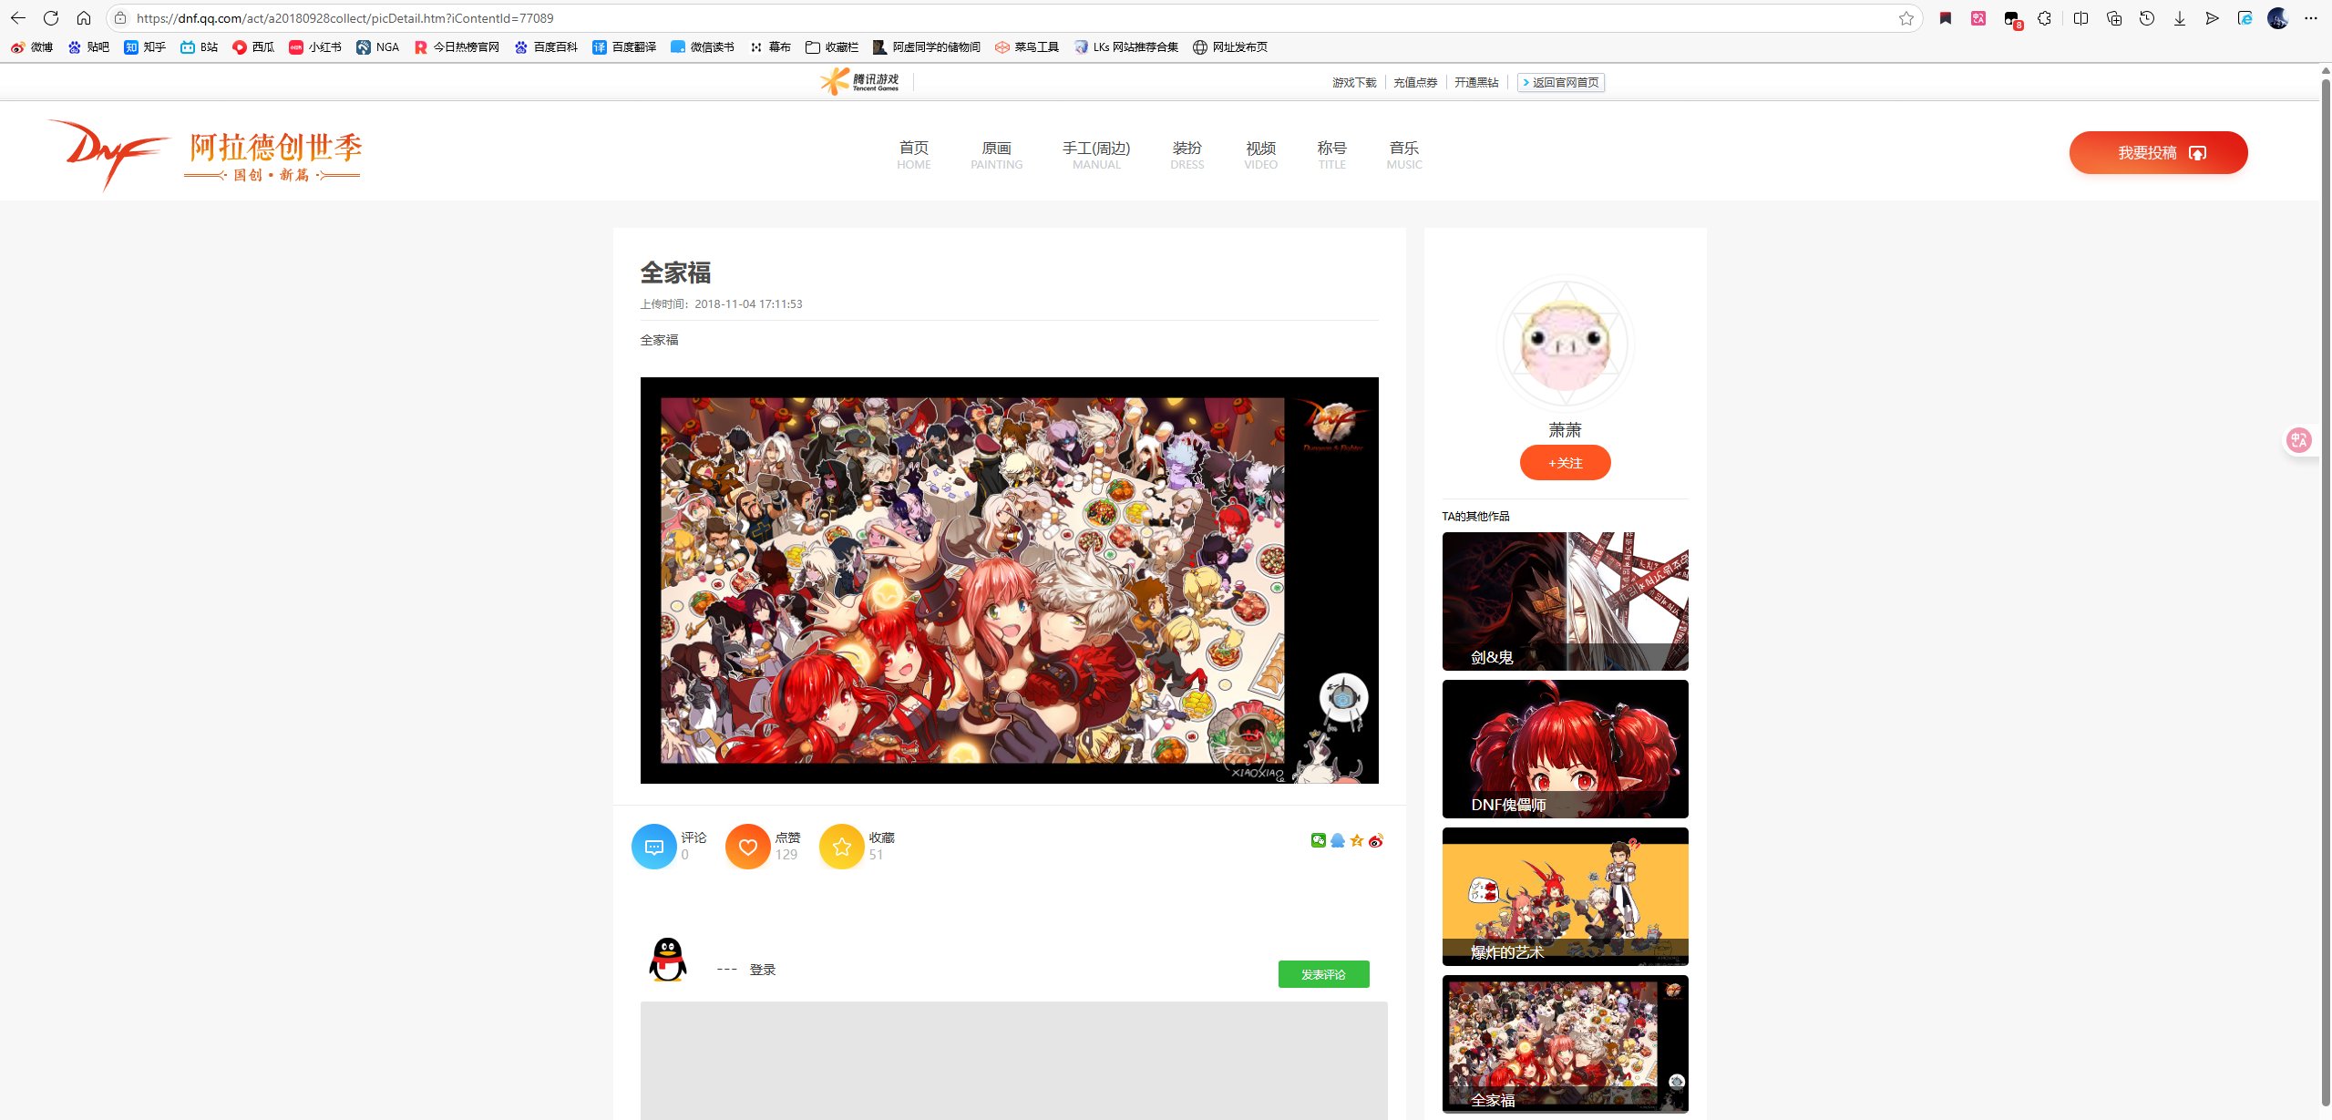
Task: Open the pink translate extension icon
Action: pyautogui.click(x=1978, y=18)
